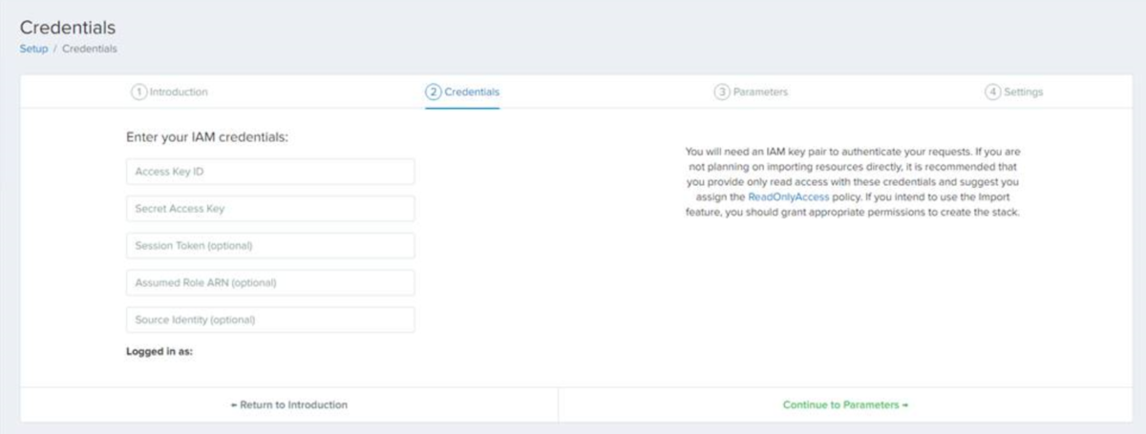Click the Credentials page title
This screenshot has width=1146, height=434.
68,29
